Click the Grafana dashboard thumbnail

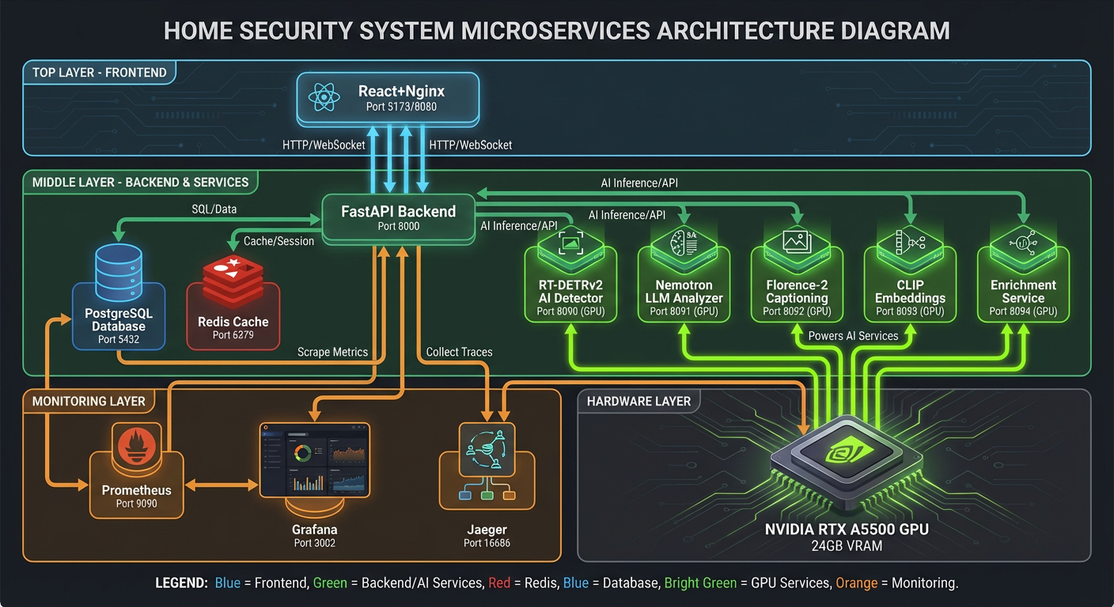pyautogui.click(x=314, y=461)
